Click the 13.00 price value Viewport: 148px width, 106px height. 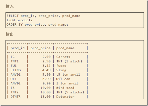point(45,97)
